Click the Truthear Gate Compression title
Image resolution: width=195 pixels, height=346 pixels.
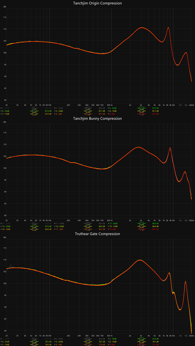coord(98,234)
